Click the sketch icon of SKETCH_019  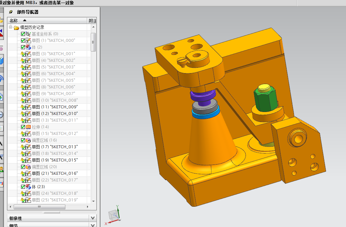coord(28,200)
